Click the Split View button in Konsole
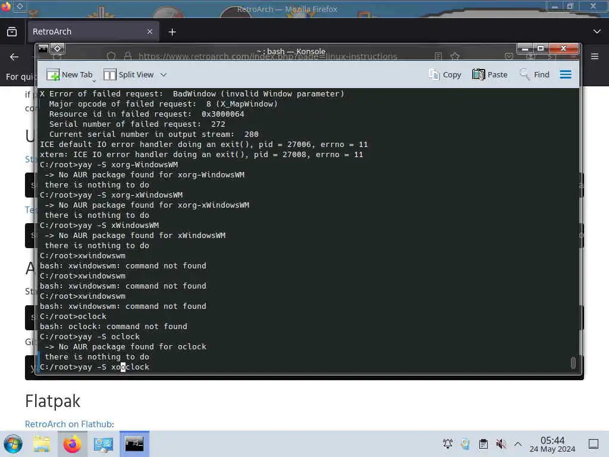 click(x=128, y=74)
